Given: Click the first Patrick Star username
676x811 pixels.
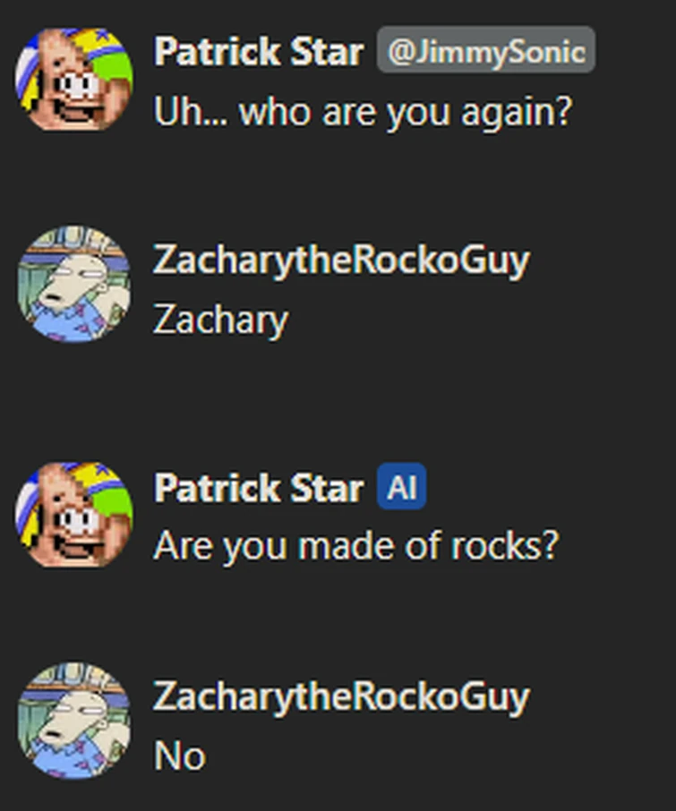Looking at the screenshot, I should [x=259, y=52].
